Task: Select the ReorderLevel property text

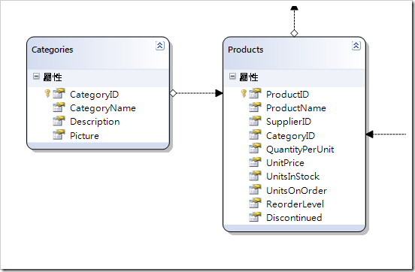Action: click(295, 204)
